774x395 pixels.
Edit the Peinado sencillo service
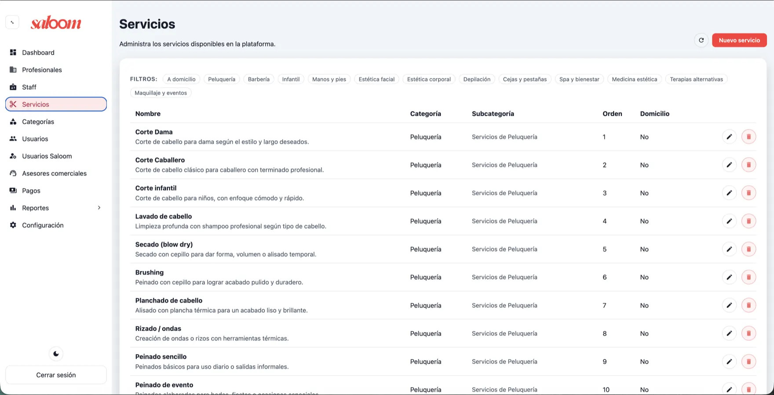(x=729, y=362)
